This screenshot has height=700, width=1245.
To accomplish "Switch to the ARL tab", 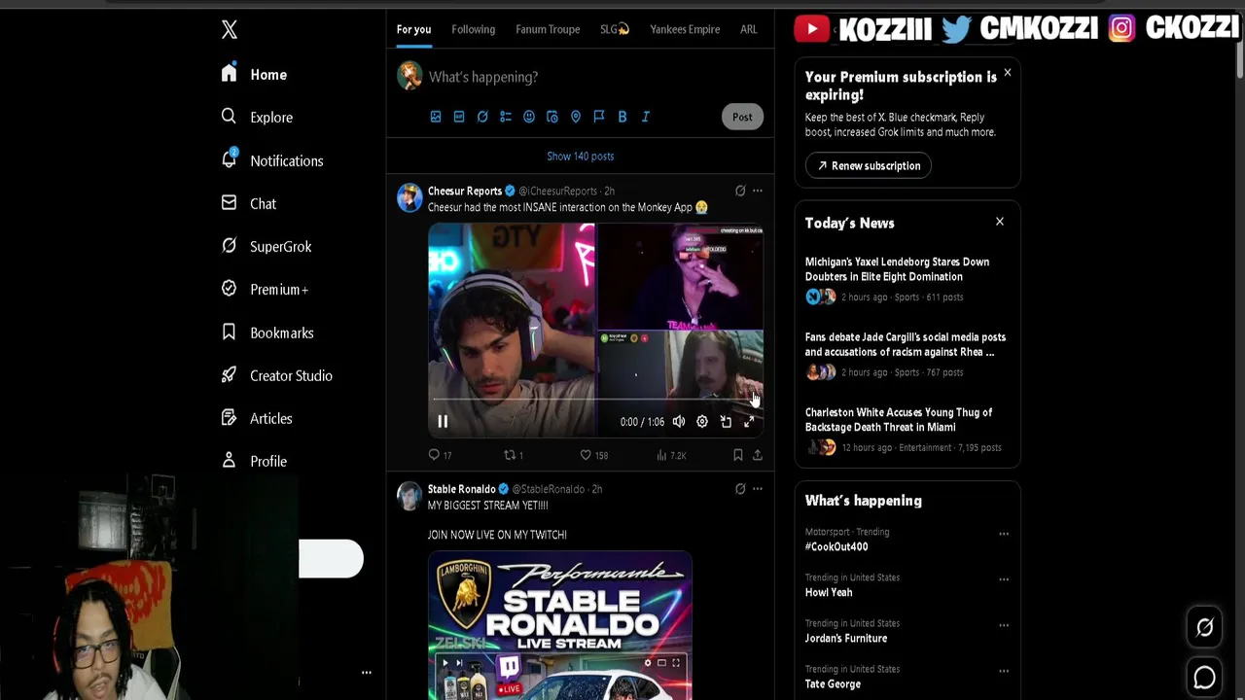I will [748, 29].
